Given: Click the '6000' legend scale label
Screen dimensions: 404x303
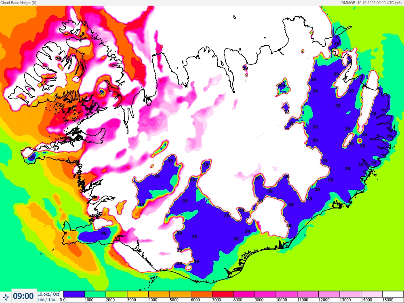Looking at the screenshot, I should (195, 300).
